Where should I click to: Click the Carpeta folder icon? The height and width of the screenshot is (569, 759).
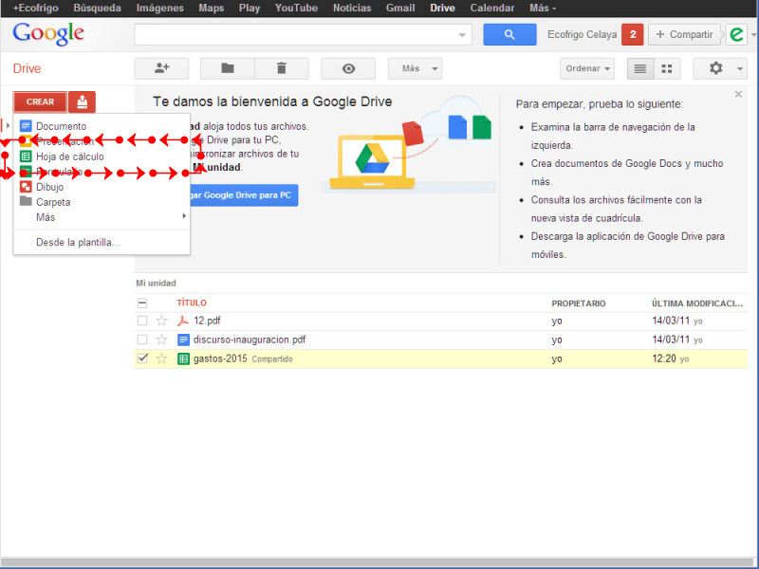click(x=26, y=201)
